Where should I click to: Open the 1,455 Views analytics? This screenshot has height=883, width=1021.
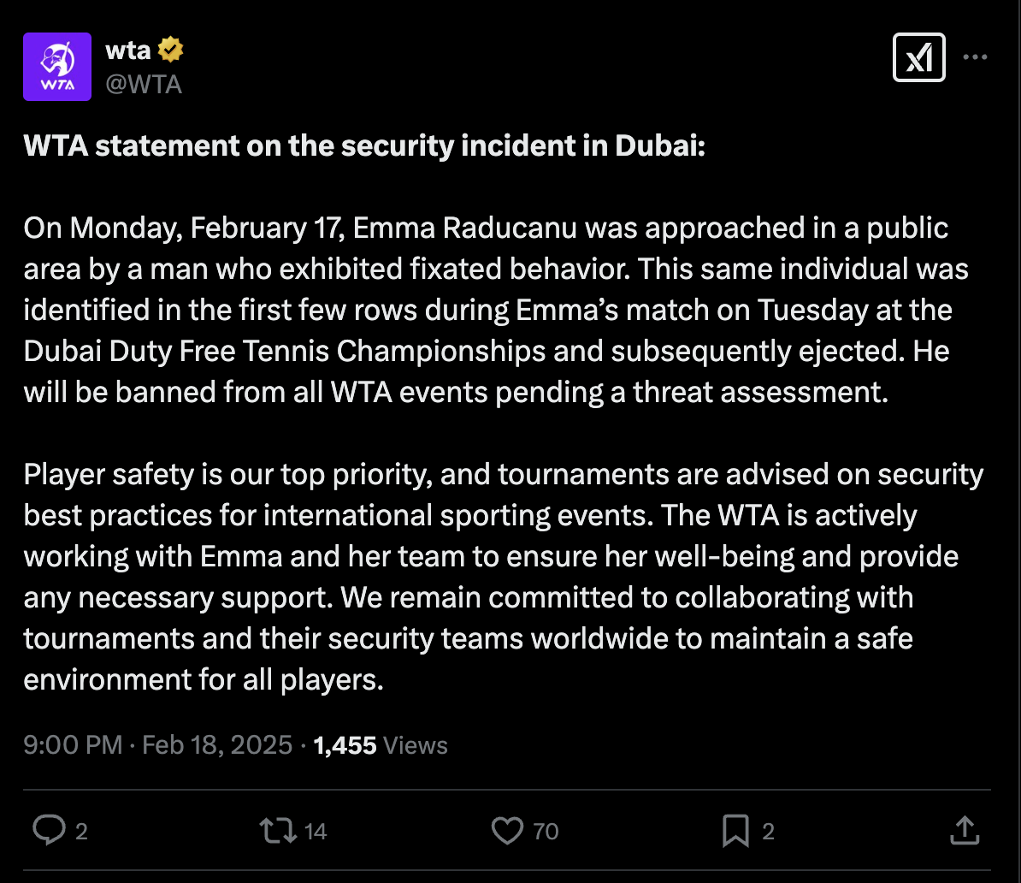pyautogui.click(x=381, y=745)
